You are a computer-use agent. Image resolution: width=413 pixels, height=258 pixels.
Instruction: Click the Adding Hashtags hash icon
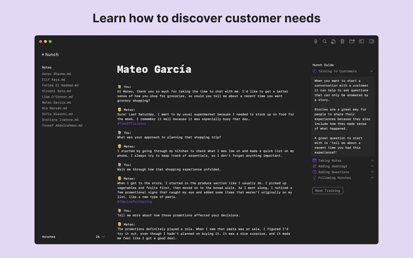(x=314, y=166)
